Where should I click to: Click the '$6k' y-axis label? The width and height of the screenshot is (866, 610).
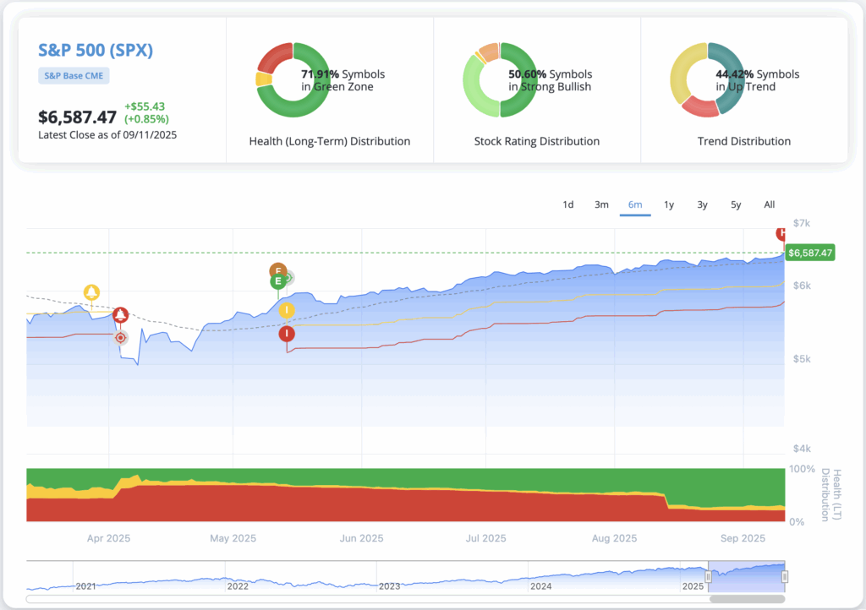tap(802, 286)
